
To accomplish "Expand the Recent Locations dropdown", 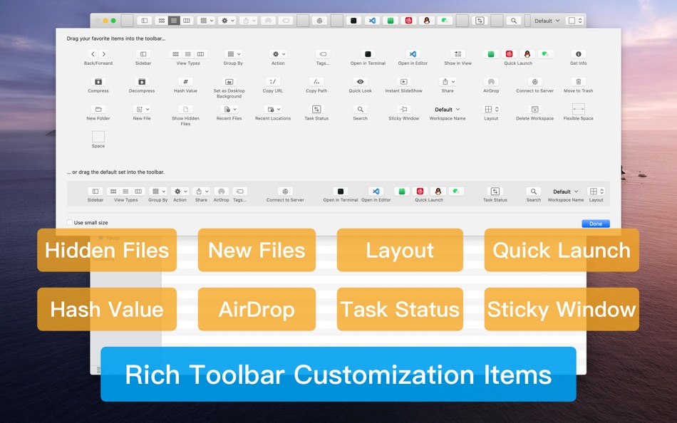I will (273, 109).
